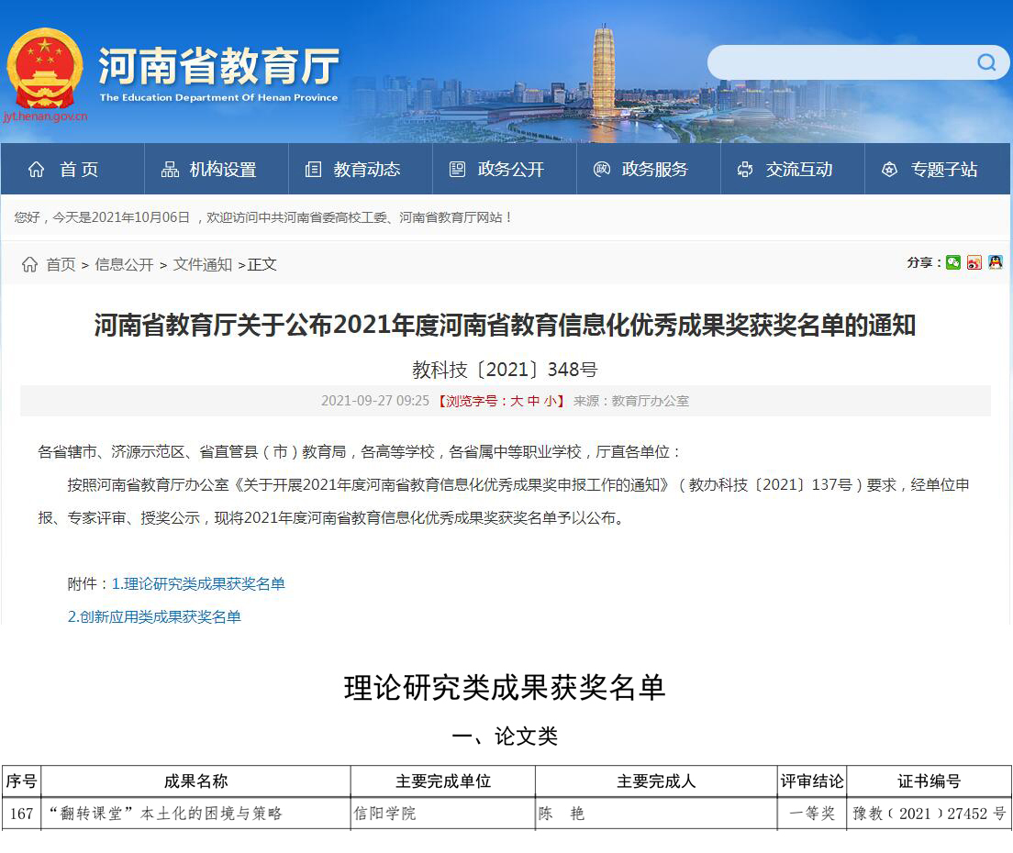Open the 信息公开 breadcrumb link
This screenshot has width=1013, height=853.
click(x=124, y=264)
